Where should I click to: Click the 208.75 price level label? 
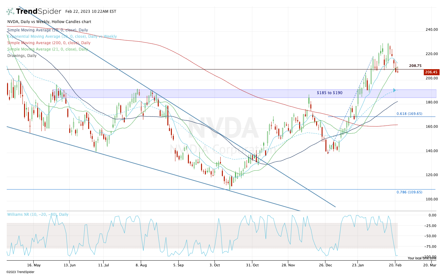click(415, 66)
